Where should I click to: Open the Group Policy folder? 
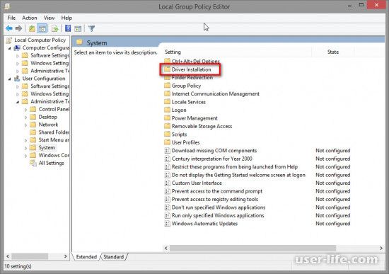click(x=186, y=86)
